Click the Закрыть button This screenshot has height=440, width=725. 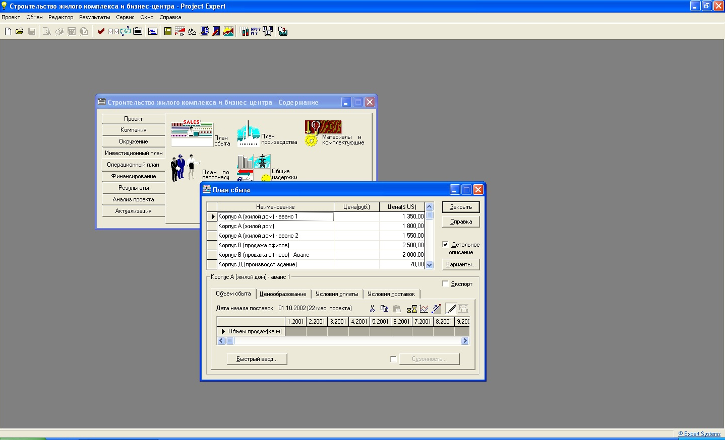[x=461, y=207]
